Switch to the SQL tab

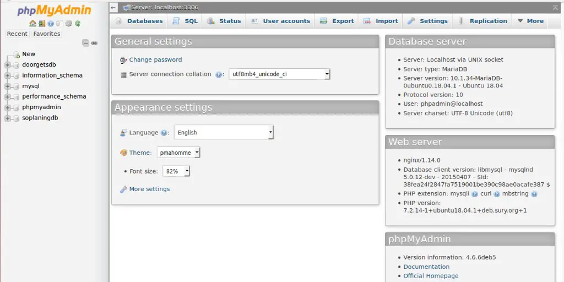pos(185,21)
